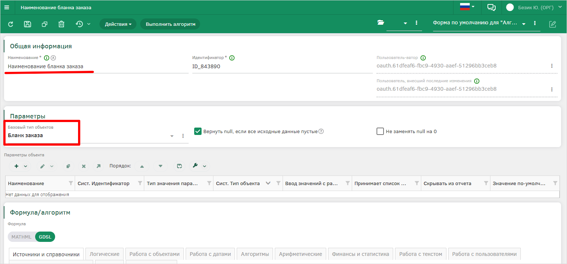Open the Источники и справочники tab
Image resolution: width=567 pixels, height=264 pixels.
tap(46, 254)
